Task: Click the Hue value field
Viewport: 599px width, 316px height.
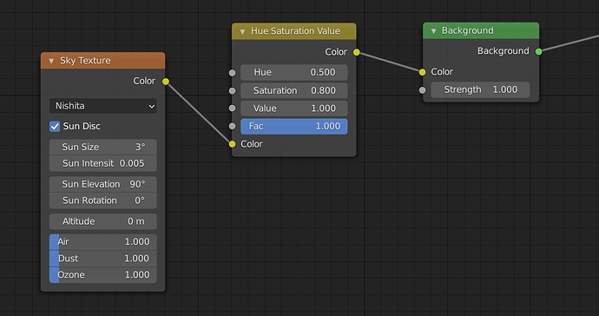Action: point(294,72)
